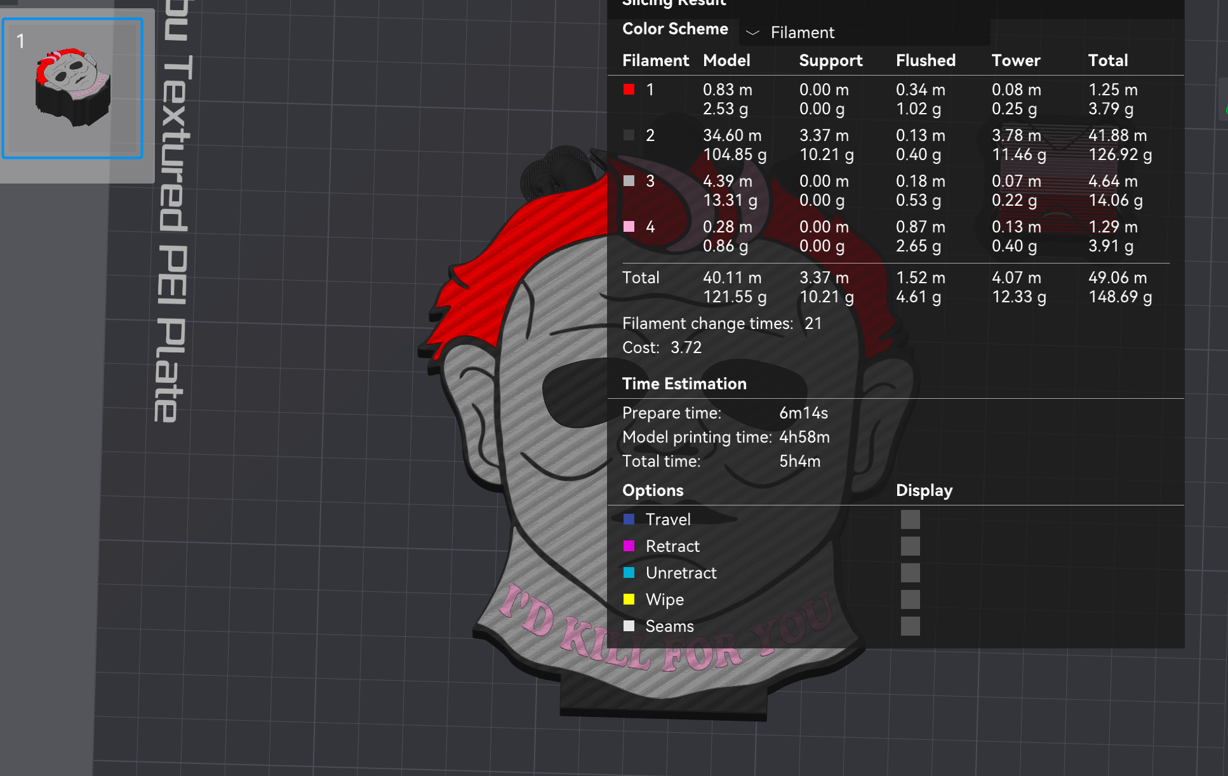Click the dark gray filament 2 swatch
Viewport: 1228px width, 776px height.
coord(629,135)
